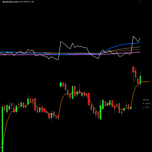Click the highest red candlestick near the end
The height and width of the screenshot is (152, 152).
pos(133,70)
